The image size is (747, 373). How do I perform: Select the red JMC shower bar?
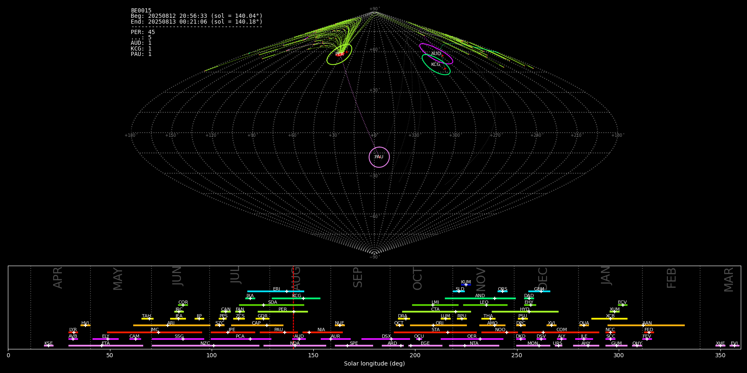coord(154,332)
